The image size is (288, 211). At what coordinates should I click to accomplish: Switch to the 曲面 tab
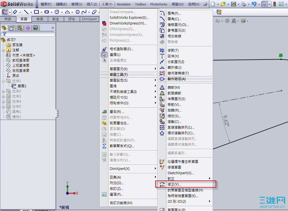coord(40,19)
